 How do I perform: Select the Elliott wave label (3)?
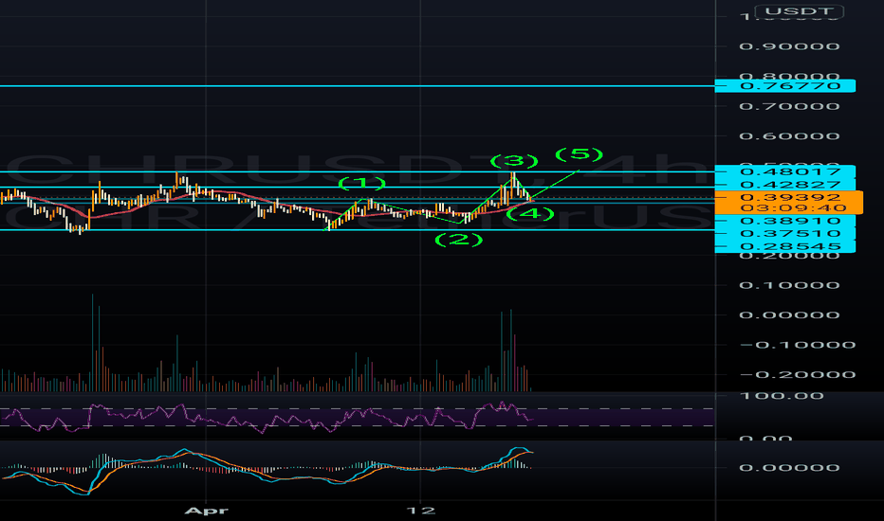[514, 161]
